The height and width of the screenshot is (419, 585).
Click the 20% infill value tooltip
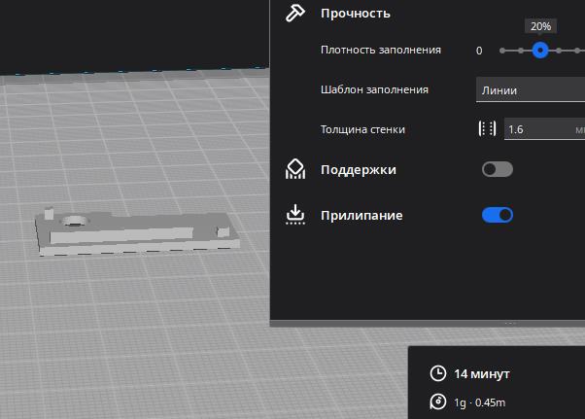tap(540, 26)
